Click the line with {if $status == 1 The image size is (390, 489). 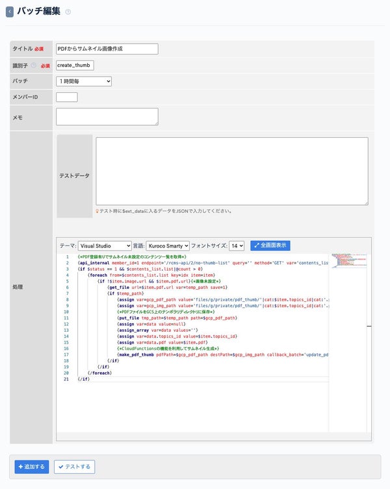[140, 269]
